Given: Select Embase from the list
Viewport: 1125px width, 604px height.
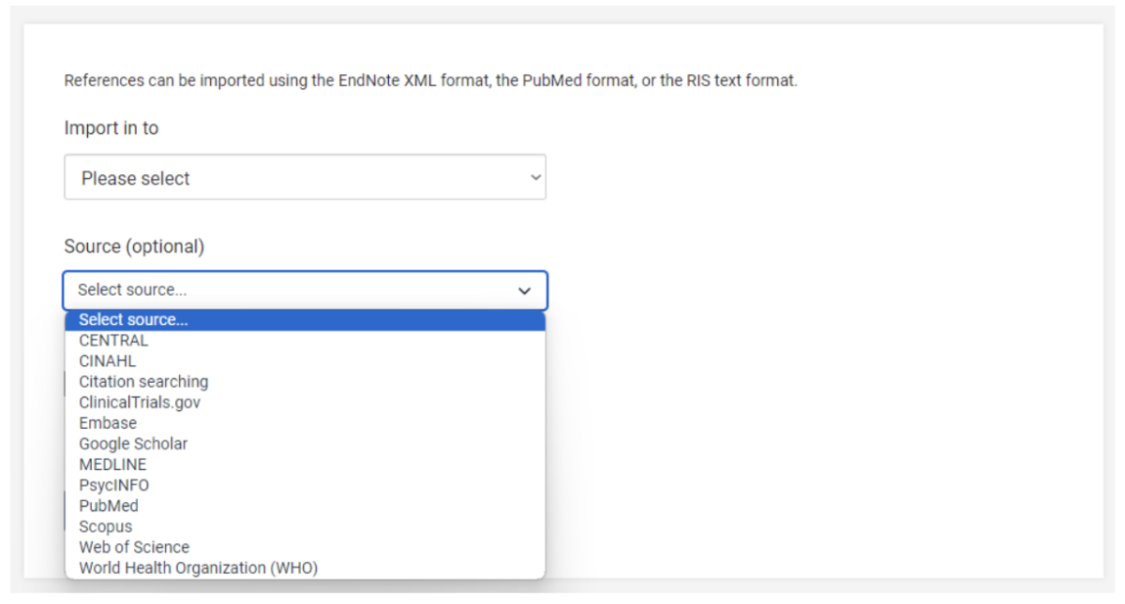Looking at the screenshot, I should [x=108, y=423].
